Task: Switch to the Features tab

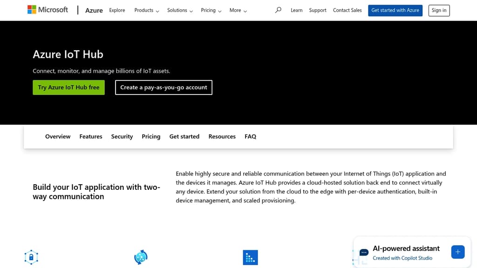Action: (x=91, y=136)
